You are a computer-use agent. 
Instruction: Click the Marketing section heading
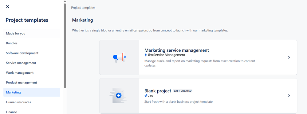82,20
